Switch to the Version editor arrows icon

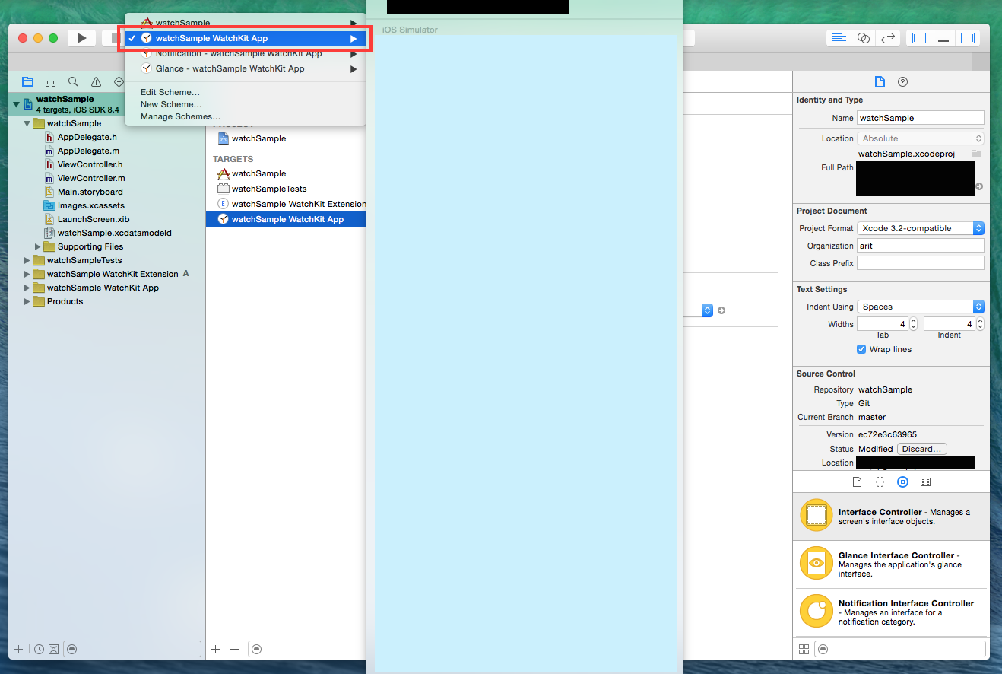click(887, 38)
